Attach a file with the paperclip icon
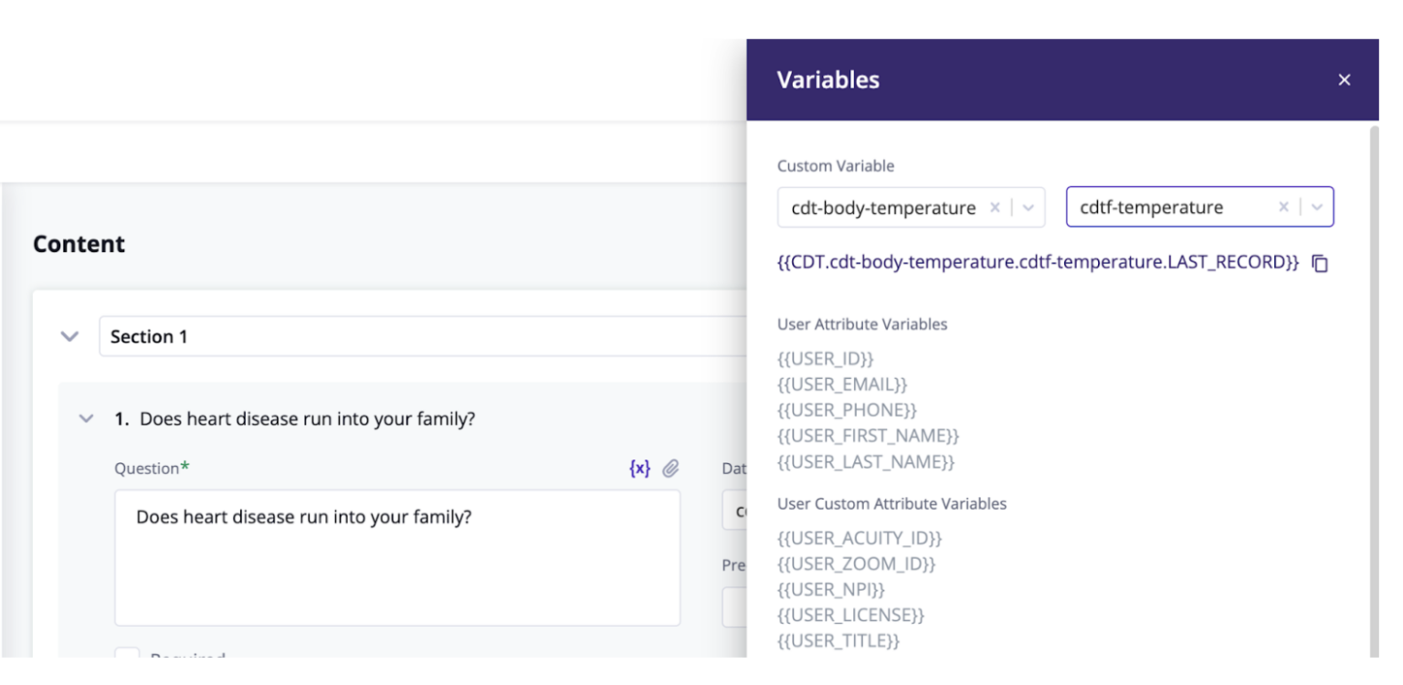 (x=670, y=468)
